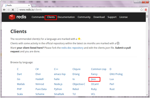Click the browser back arrow
This screenshot has width=150, height=98.
pos(4,10)
